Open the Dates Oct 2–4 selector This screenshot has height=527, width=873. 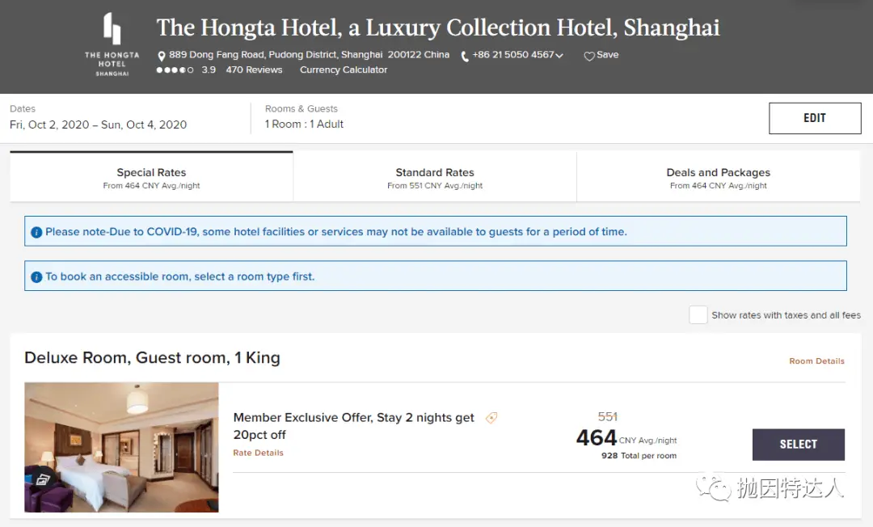(98, 124)
